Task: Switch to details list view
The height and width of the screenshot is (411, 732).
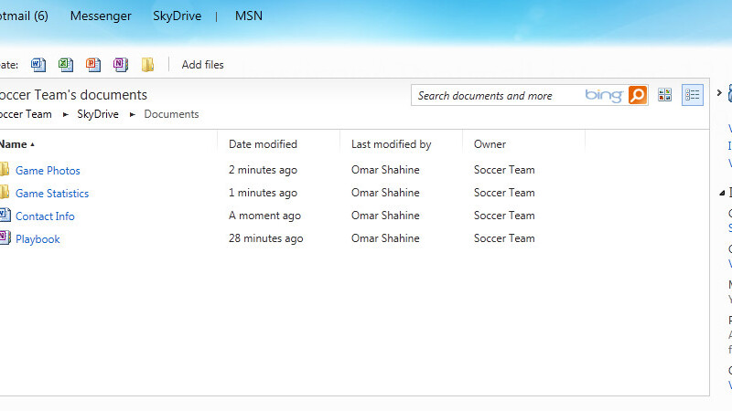Action: coord(693,95)
